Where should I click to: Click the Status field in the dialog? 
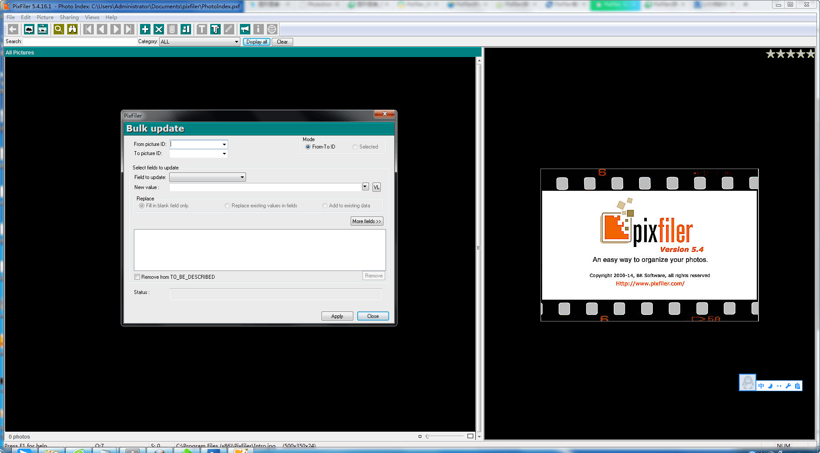click(x=276, y=294)
